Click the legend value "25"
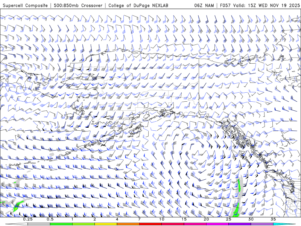 pos(228,219)
